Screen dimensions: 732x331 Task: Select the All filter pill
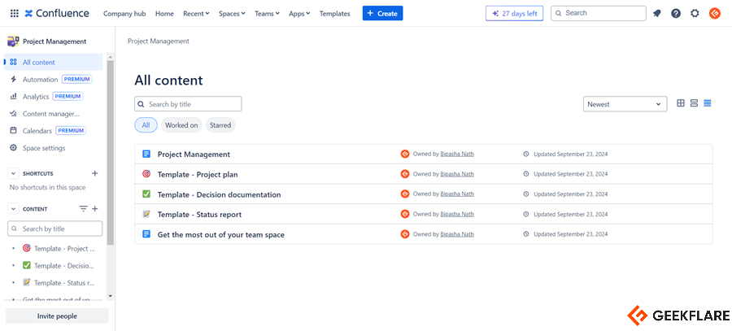pyautogui.click(x=146, y=125)
